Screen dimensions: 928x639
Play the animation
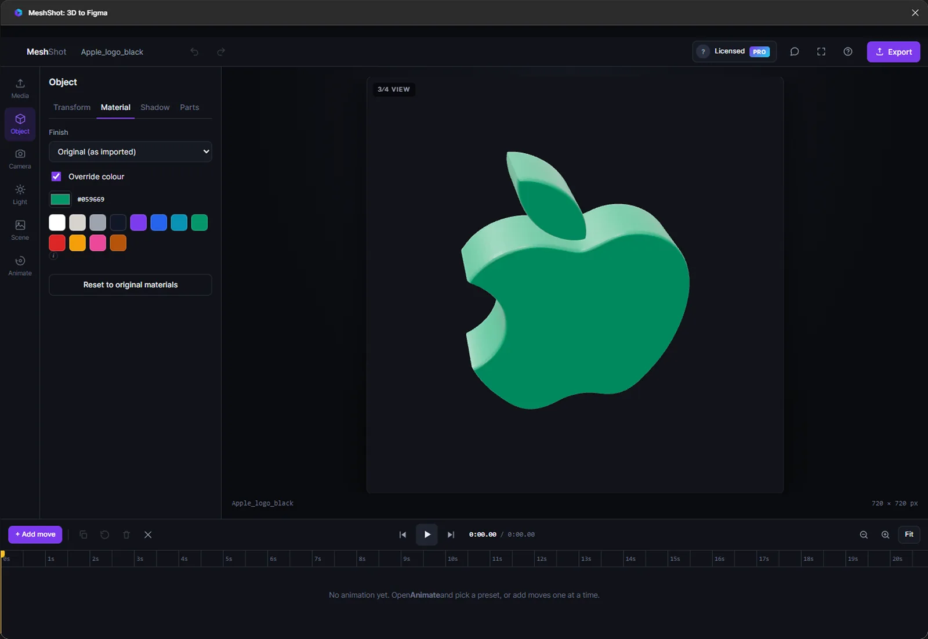pyautogui.click(x=427, y=535)
